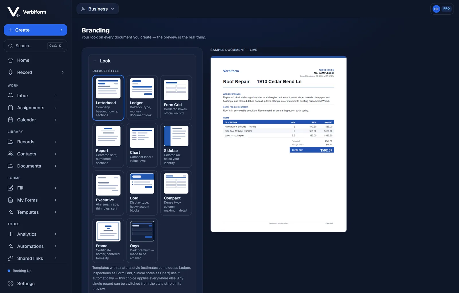This screenshot has height=293, width=459.
Task: Expand the Assignments submenu chevron
Action: click(55, 108)
